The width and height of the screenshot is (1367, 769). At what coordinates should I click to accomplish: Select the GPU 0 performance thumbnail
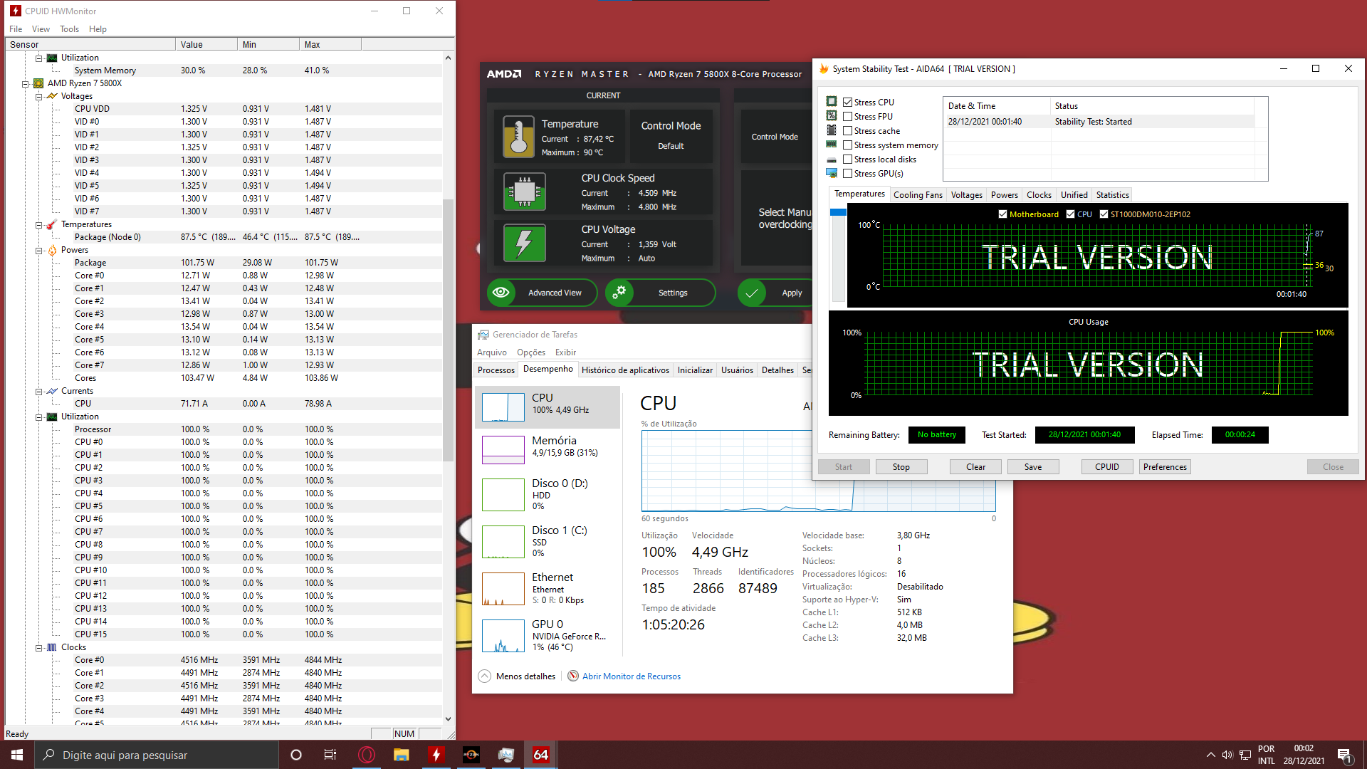(503, 635)
